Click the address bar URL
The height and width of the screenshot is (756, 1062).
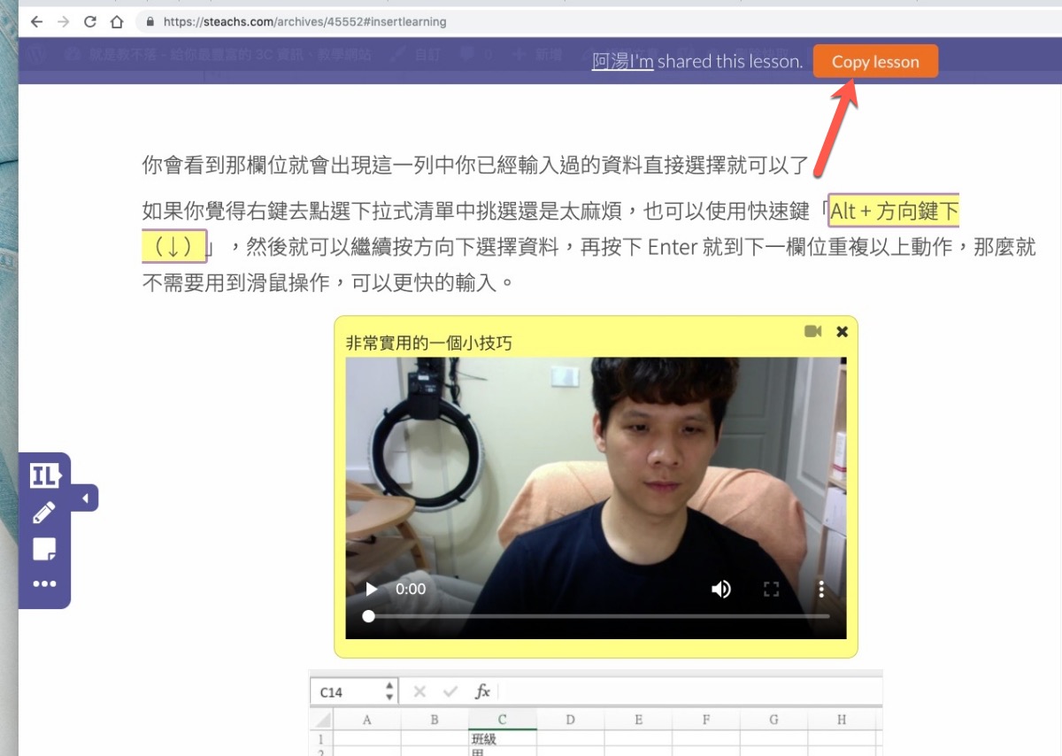point(304,21)
